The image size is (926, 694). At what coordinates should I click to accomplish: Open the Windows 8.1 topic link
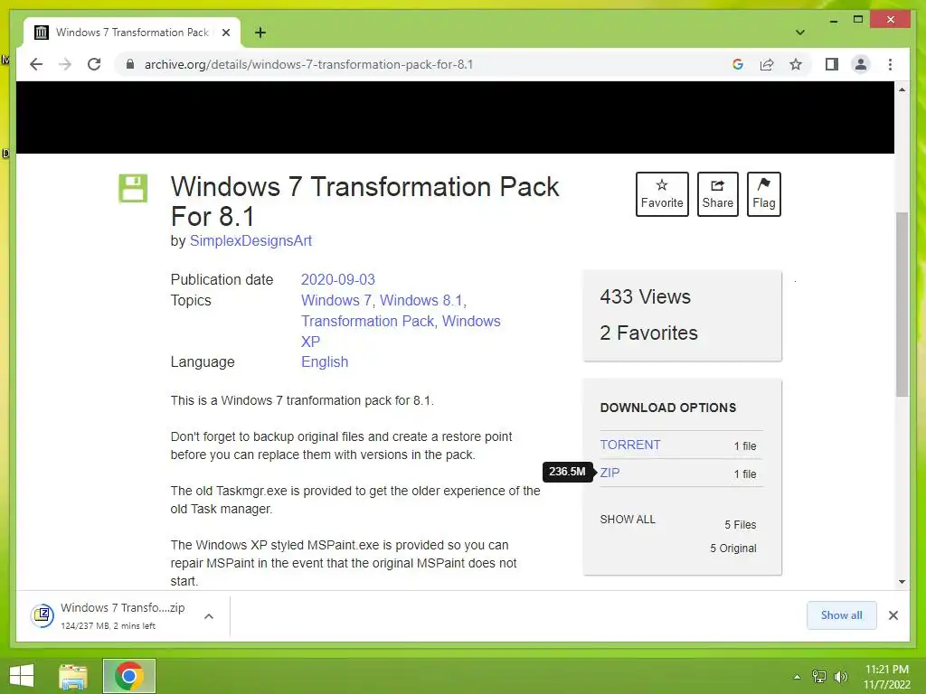pyautogui.click(x=421, y=300)
